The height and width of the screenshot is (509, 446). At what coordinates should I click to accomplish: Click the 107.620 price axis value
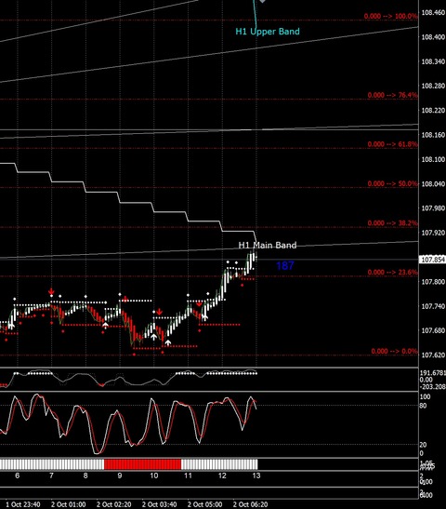point(433,355)
